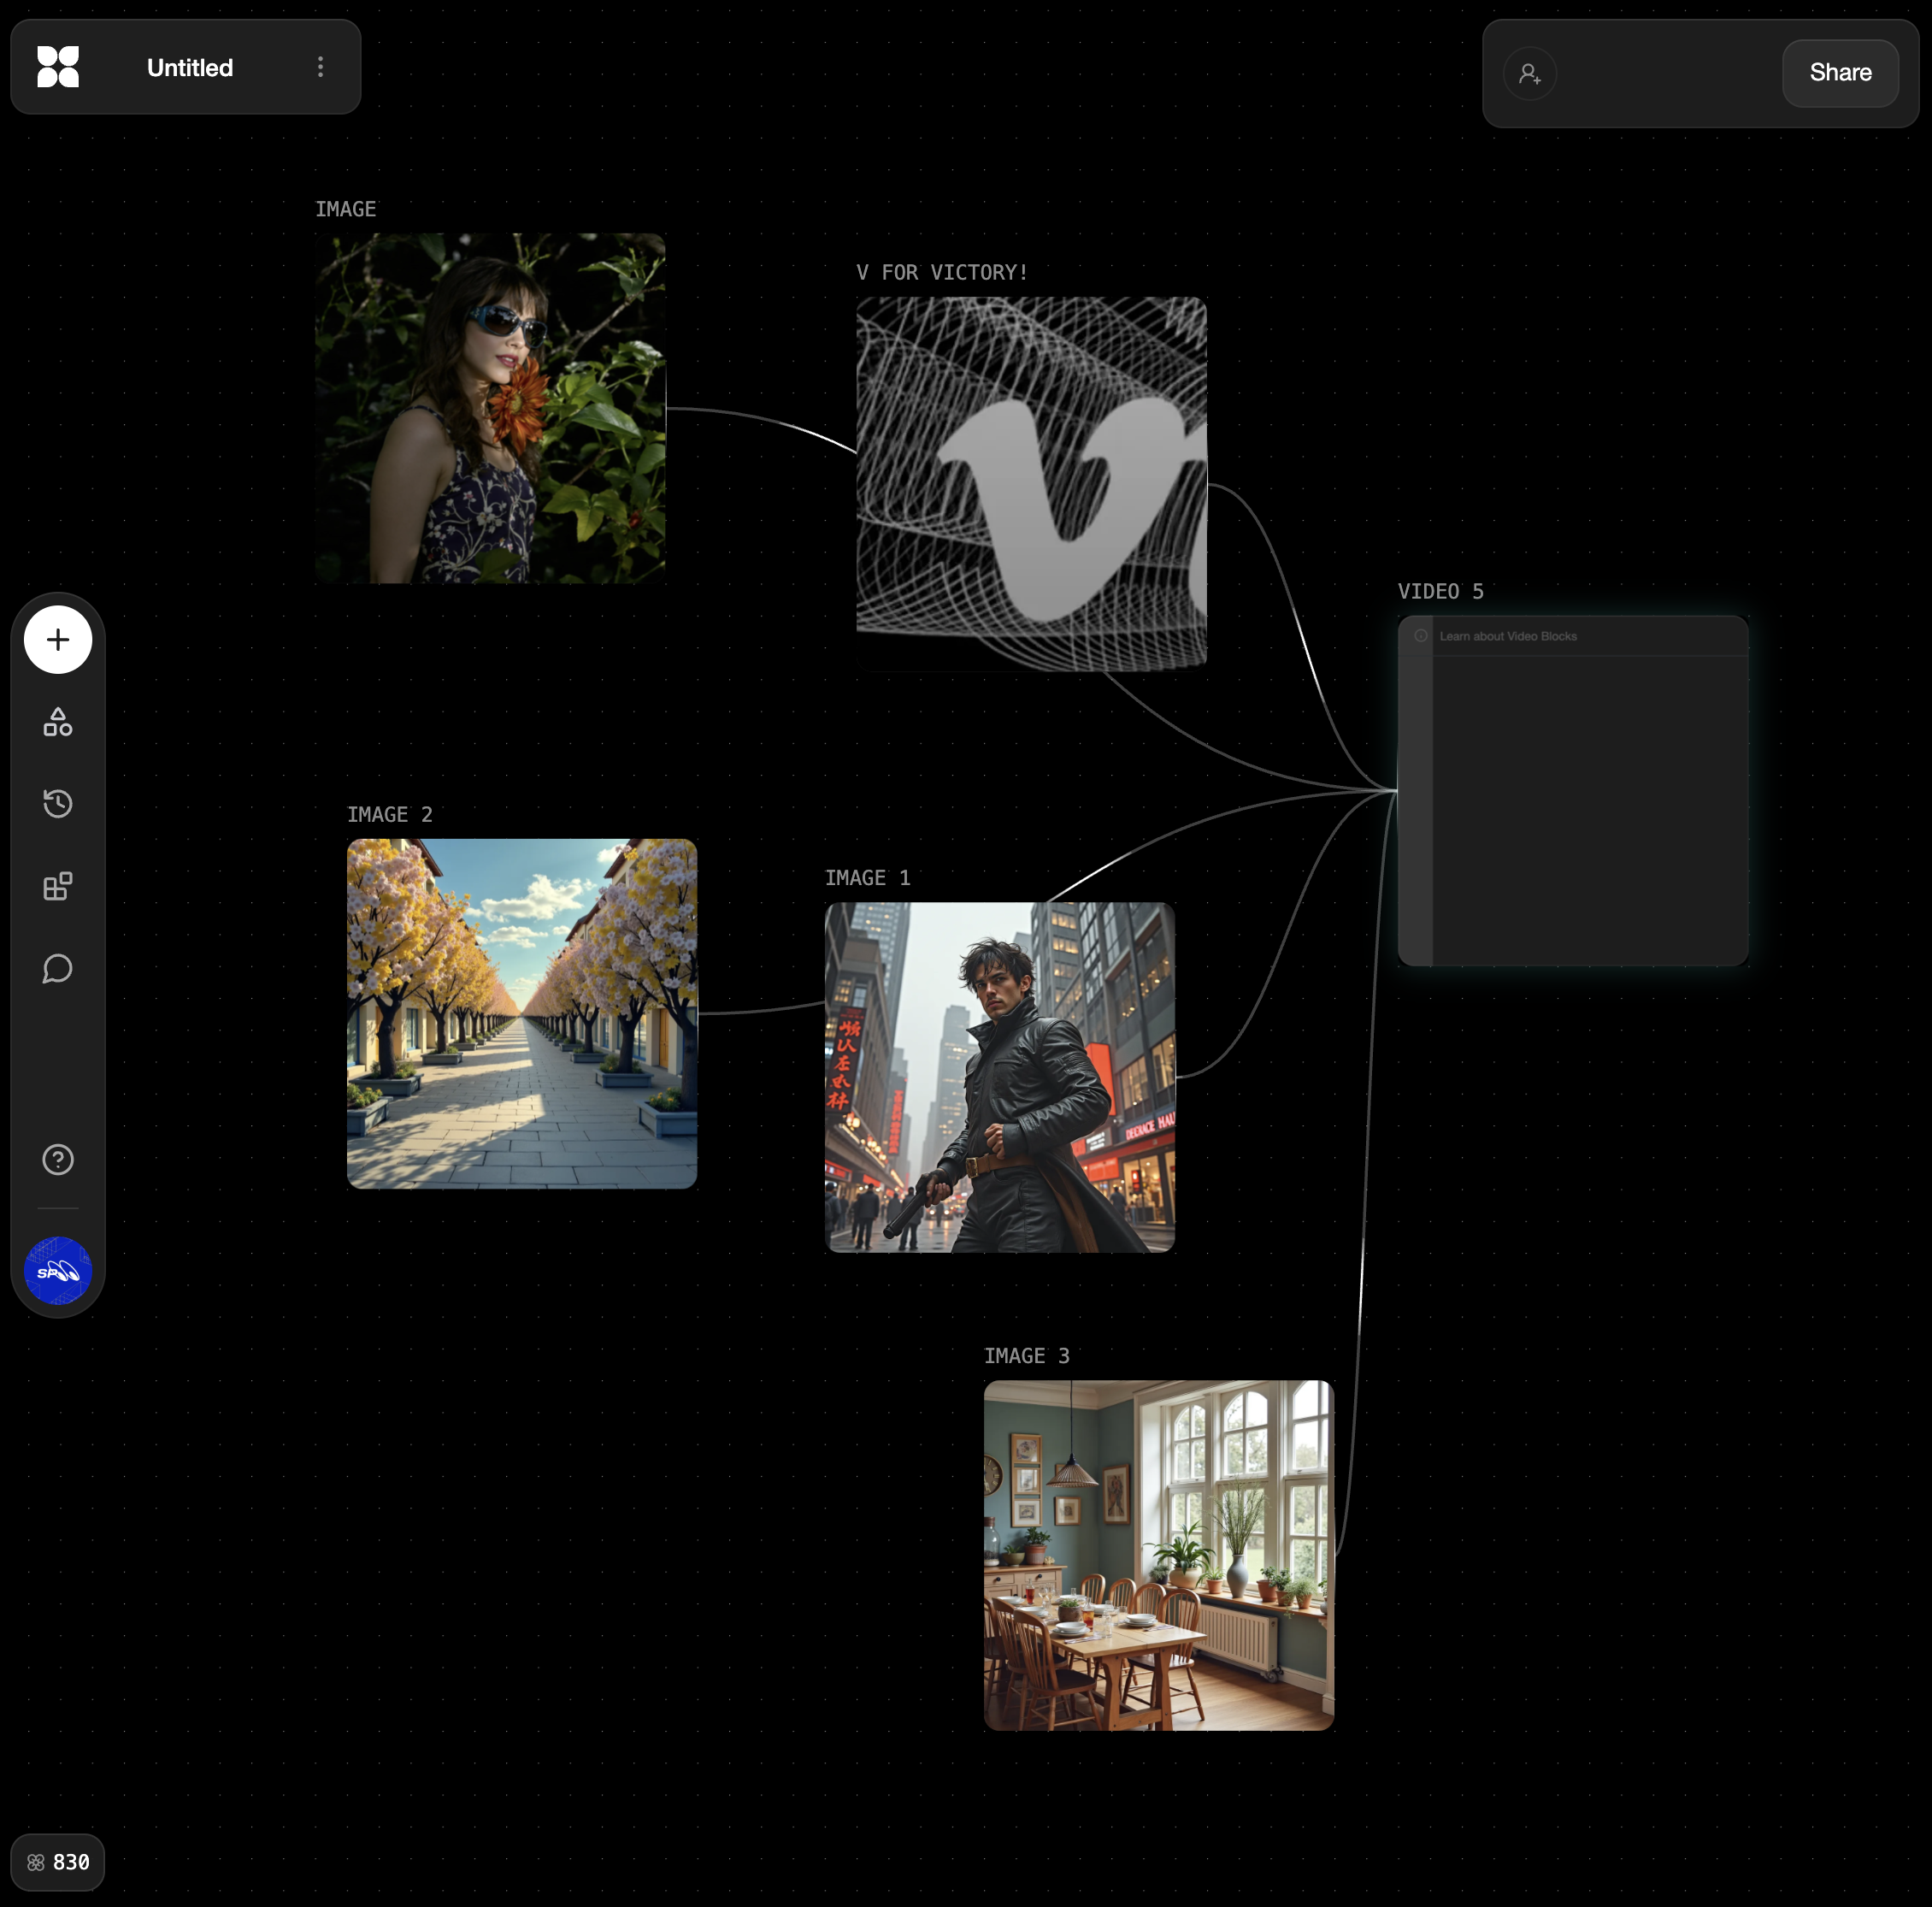This screenshot has height=1907, width=1932.
Task: Select the woman with sunglasses image block
Action: [x=490, y=408]
